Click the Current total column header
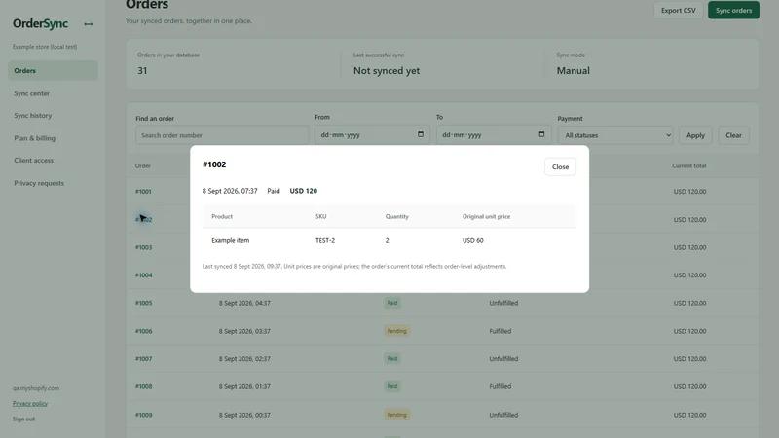The image size is (779, 438). (689, 165)
